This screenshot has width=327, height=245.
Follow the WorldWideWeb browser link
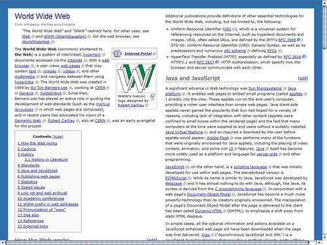tap(36, 42)
